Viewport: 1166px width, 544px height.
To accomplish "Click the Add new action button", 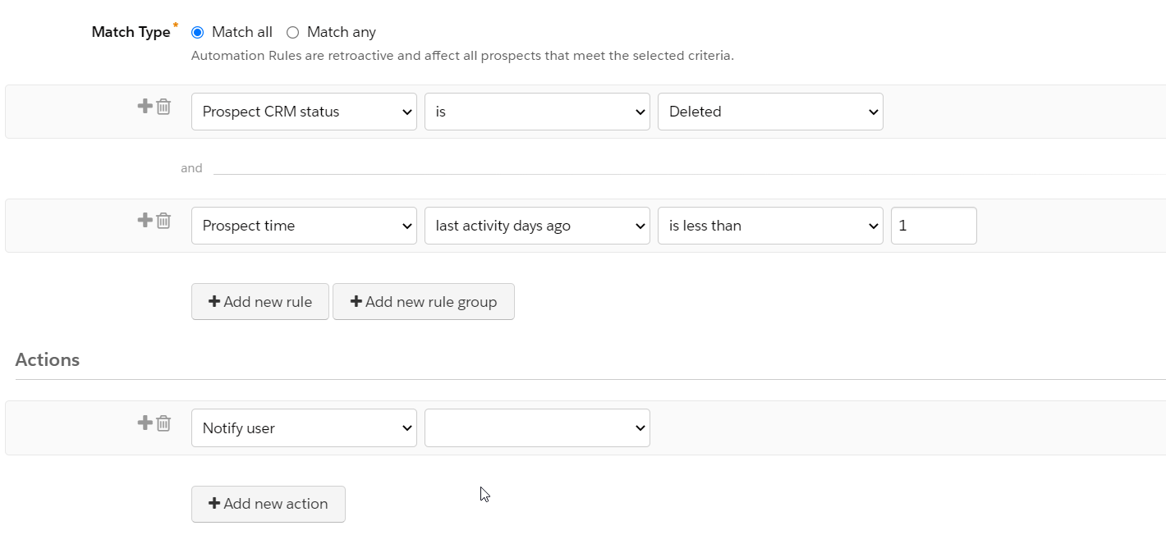I will [269, 504].
